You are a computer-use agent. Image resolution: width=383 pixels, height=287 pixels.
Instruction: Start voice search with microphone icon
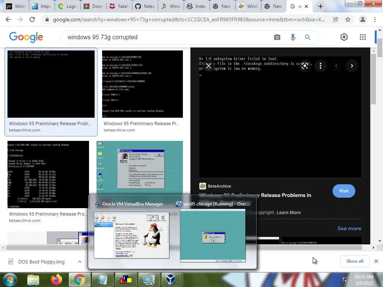tap(292, 37)
